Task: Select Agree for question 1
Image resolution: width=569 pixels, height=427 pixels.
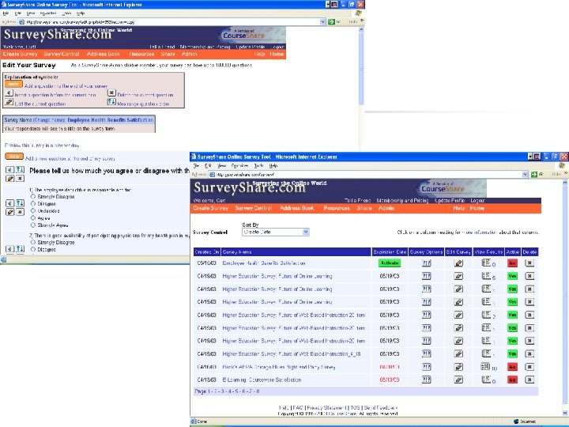Action: 33,218
